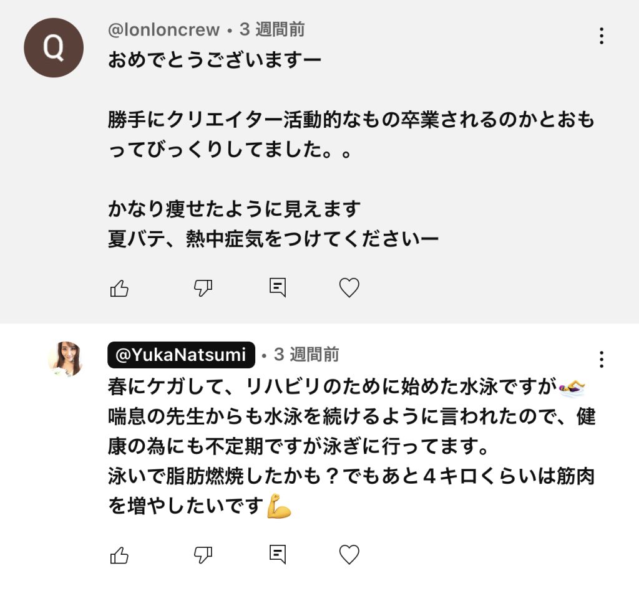Toggle the heart on @YukaNatsumi's reply
639x604 pixels.
tap(349, 554)
